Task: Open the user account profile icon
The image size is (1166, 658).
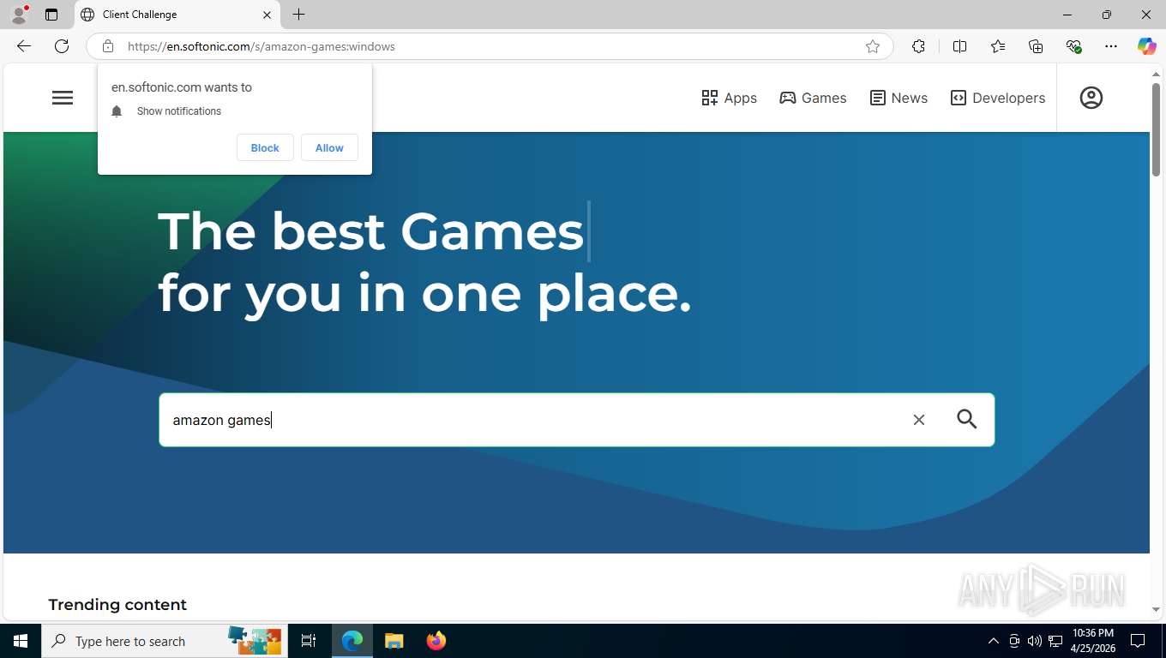Action: pyautogui.click(x=1091, y=98)
